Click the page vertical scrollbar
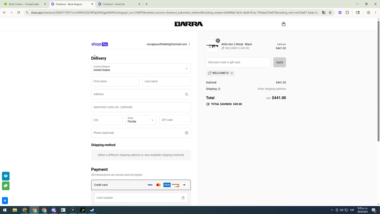The image size is (380, 214). pos(378,81)
